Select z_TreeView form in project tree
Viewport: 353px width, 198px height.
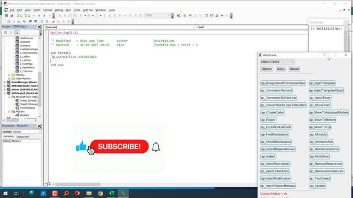tap(26, 71)
